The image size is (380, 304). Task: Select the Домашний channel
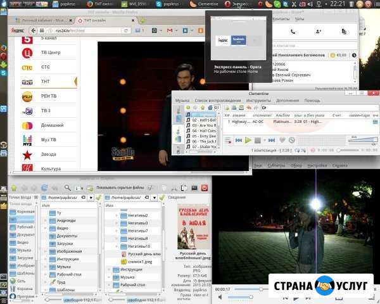49,125
